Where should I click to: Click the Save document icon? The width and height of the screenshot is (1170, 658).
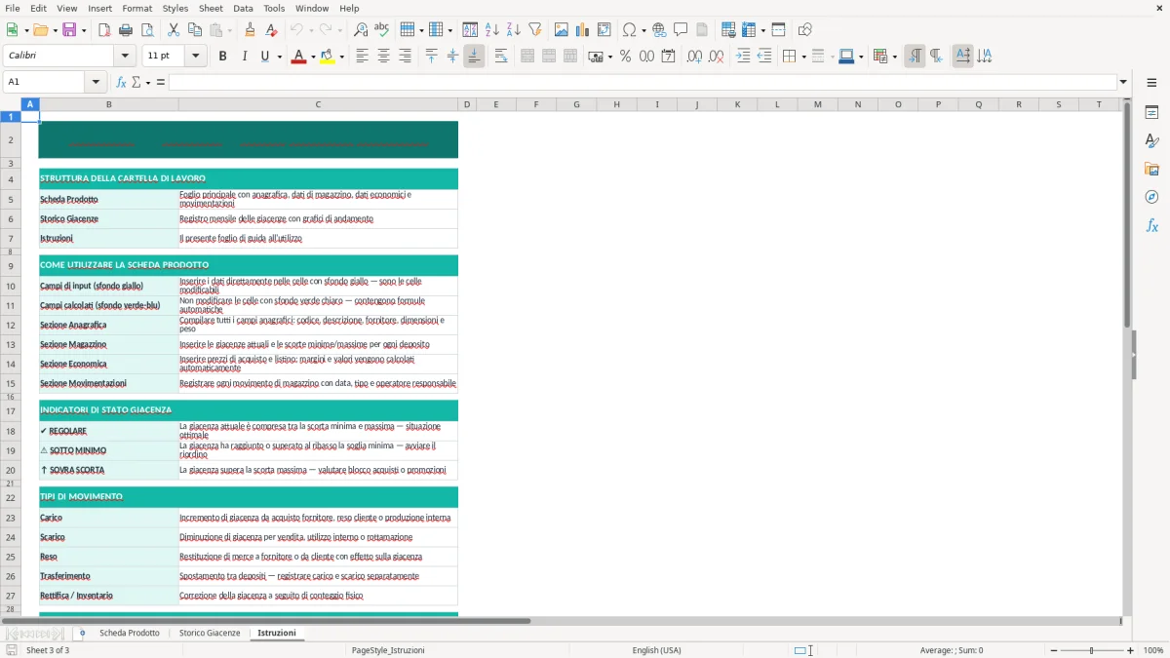(x=70, y=30)
